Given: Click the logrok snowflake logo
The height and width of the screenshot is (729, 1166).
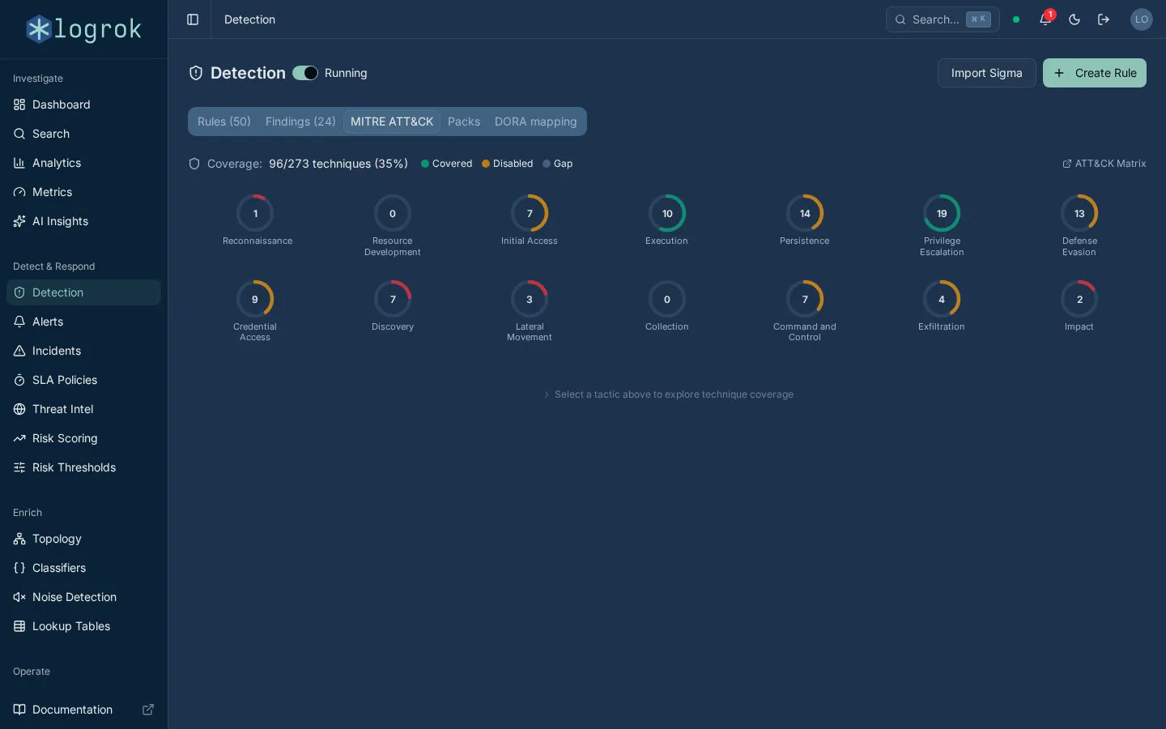Looking at the screenshot, I should pos(39,29).
